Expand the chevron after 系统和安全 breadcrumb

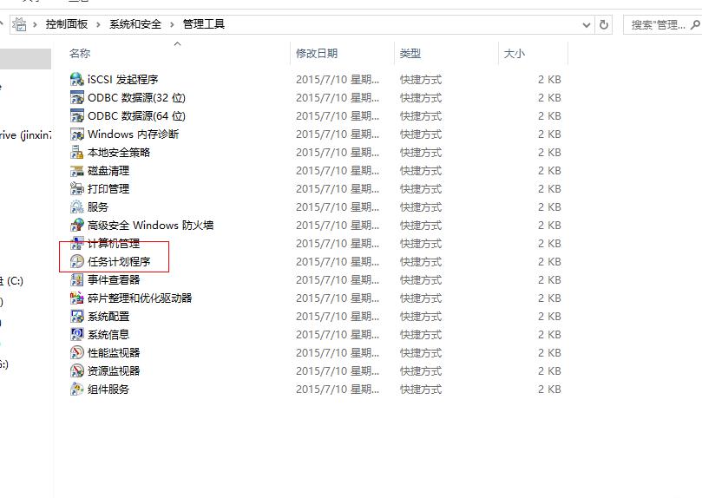(172, 24)
